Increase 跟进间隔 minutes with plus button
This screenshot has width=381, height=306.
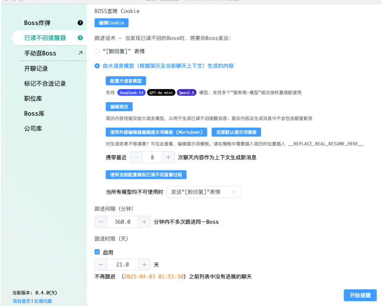(144, 222)
